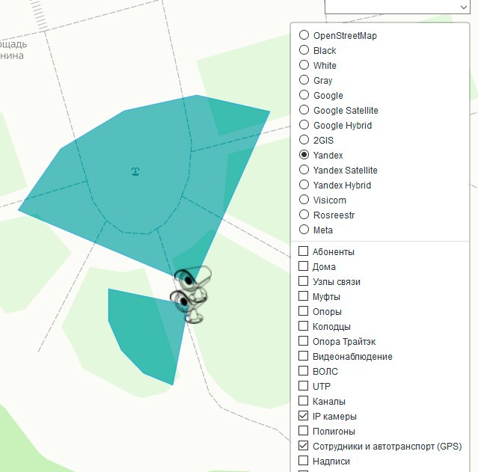The height and width of the screenshot is (472, 478).
Task: Open the dropdown arrow above the layers panel
Action: [x=463, y=7]
